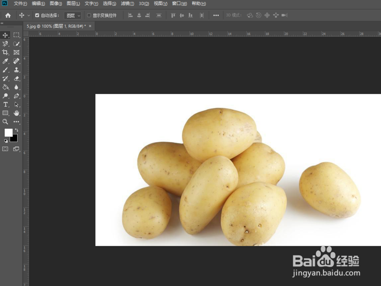Enable the 显示变换控件 checkbox
Image resolution: width=381 pixels, height=286 pixels.
click(x=89, y=15)
